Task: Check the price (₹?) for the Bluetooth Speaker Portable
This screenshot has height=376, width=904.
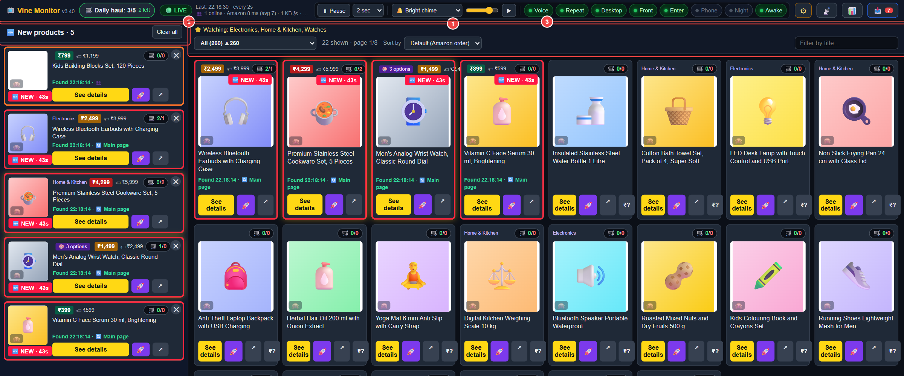Action: pos(626,351)
